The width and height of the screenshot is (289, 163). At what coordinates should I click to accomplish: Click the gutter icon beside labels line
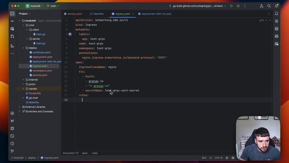tap(70, 34)
